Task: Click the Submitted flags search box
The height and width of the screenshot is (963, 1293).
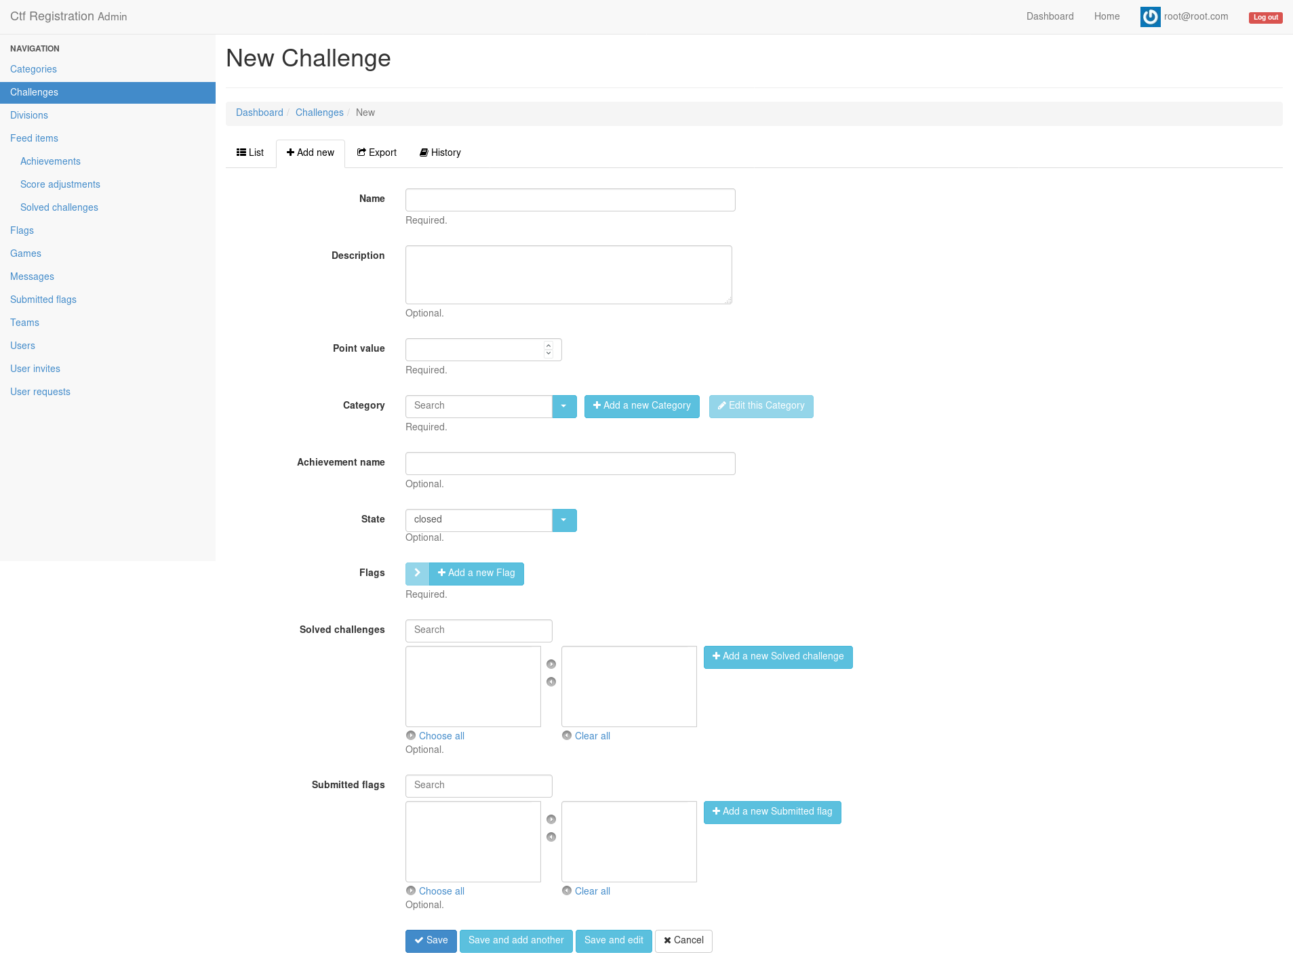Action: coord(479,785)
